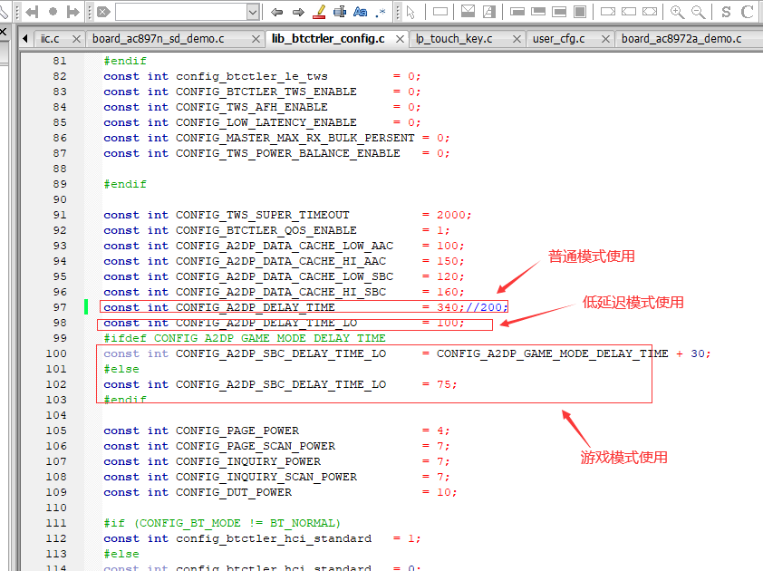Click the clear search field icon
The image size is (763, 571).
pos(103,12)
